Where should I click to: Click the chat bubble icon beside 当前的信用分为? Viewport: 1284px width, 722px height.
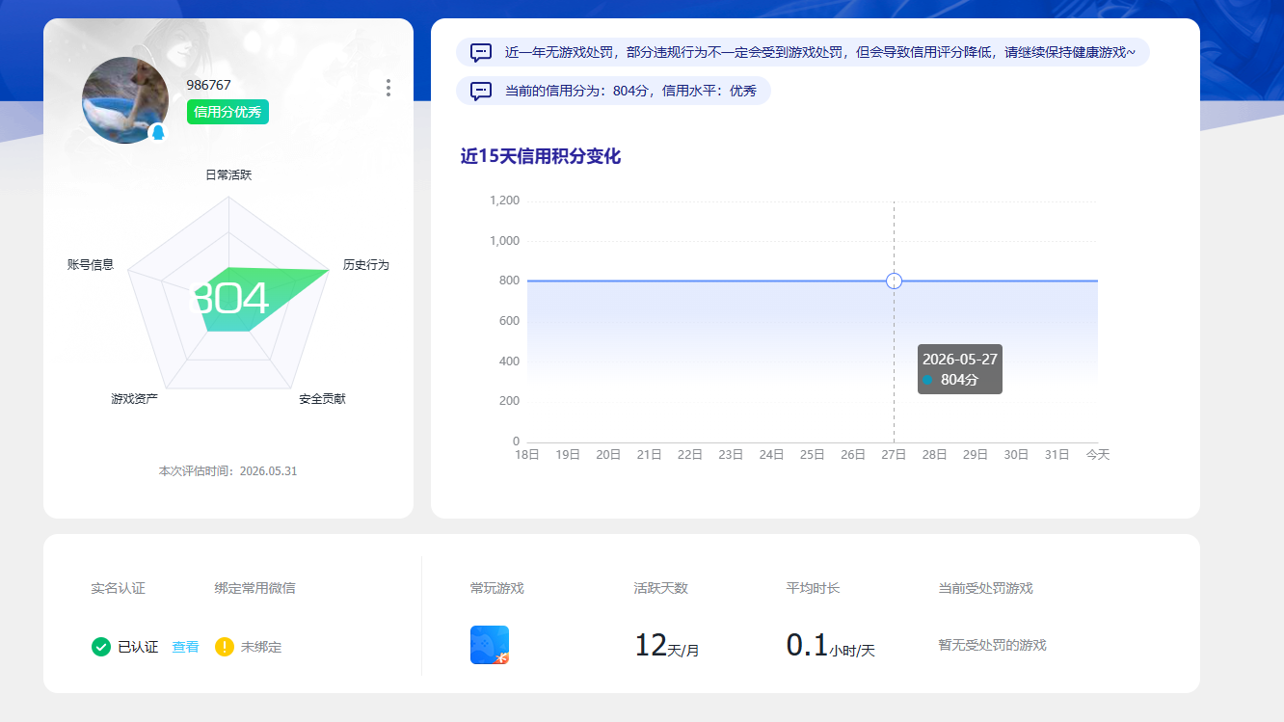pos(481,92)
